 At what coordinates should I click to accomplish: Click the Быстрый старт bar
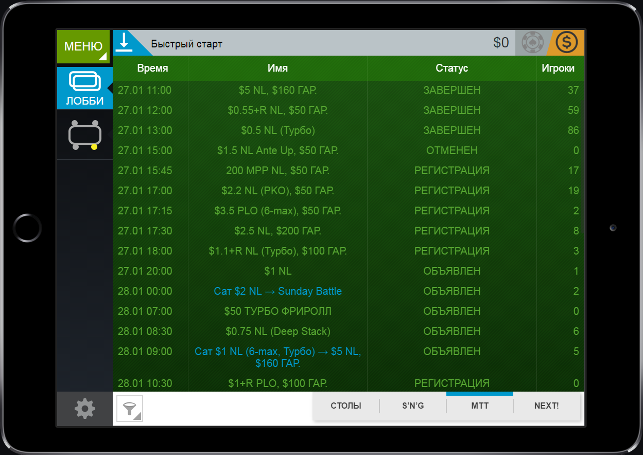[309, 43]
